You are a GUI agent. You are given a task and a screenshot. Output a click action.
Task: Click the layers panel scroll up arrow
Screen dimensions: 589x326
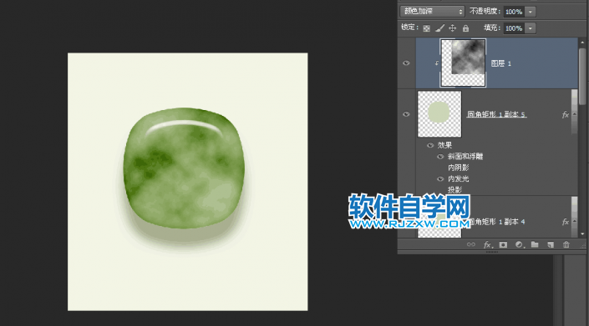click(x=582, y=43)
